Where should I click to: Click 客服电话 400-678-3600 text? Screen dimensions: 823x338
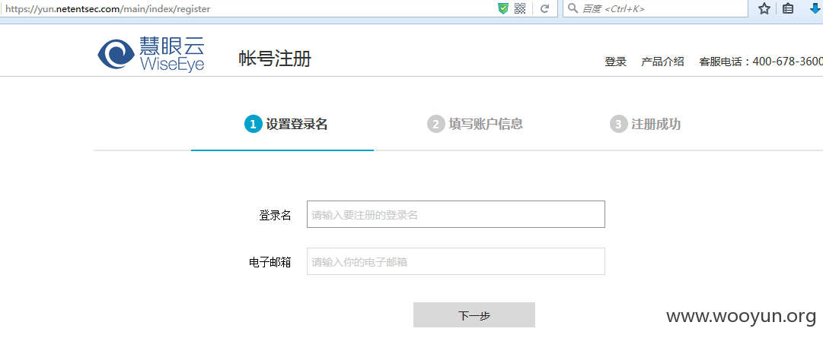[761, 62]
